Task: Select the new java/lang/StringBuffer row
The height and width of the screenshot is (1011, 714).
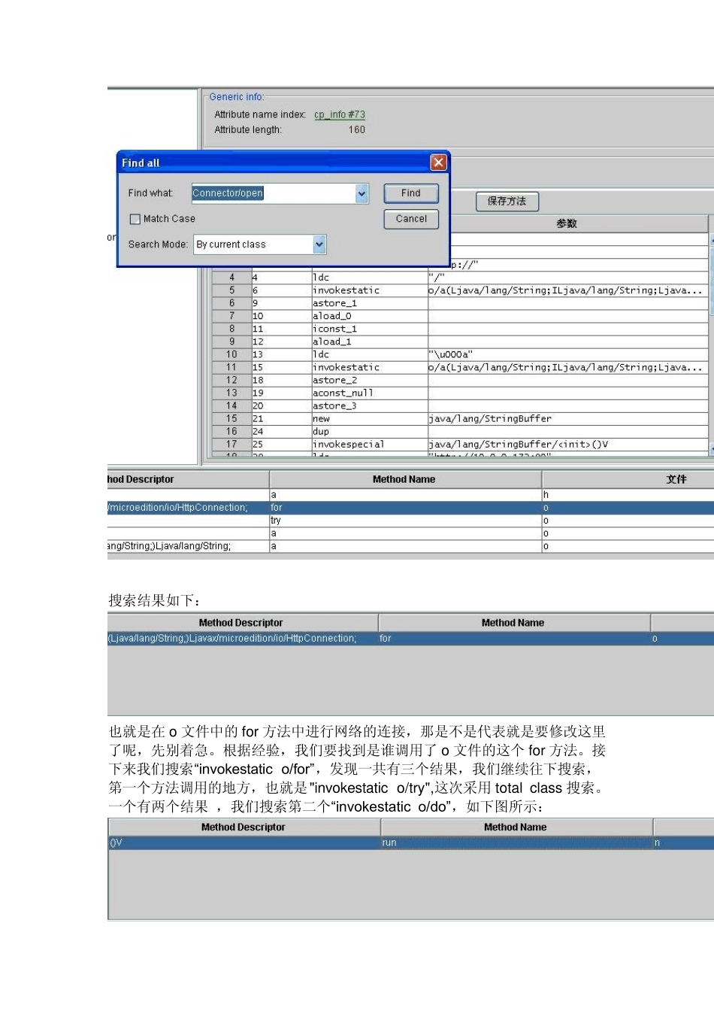Action: [x=460, y=418]
